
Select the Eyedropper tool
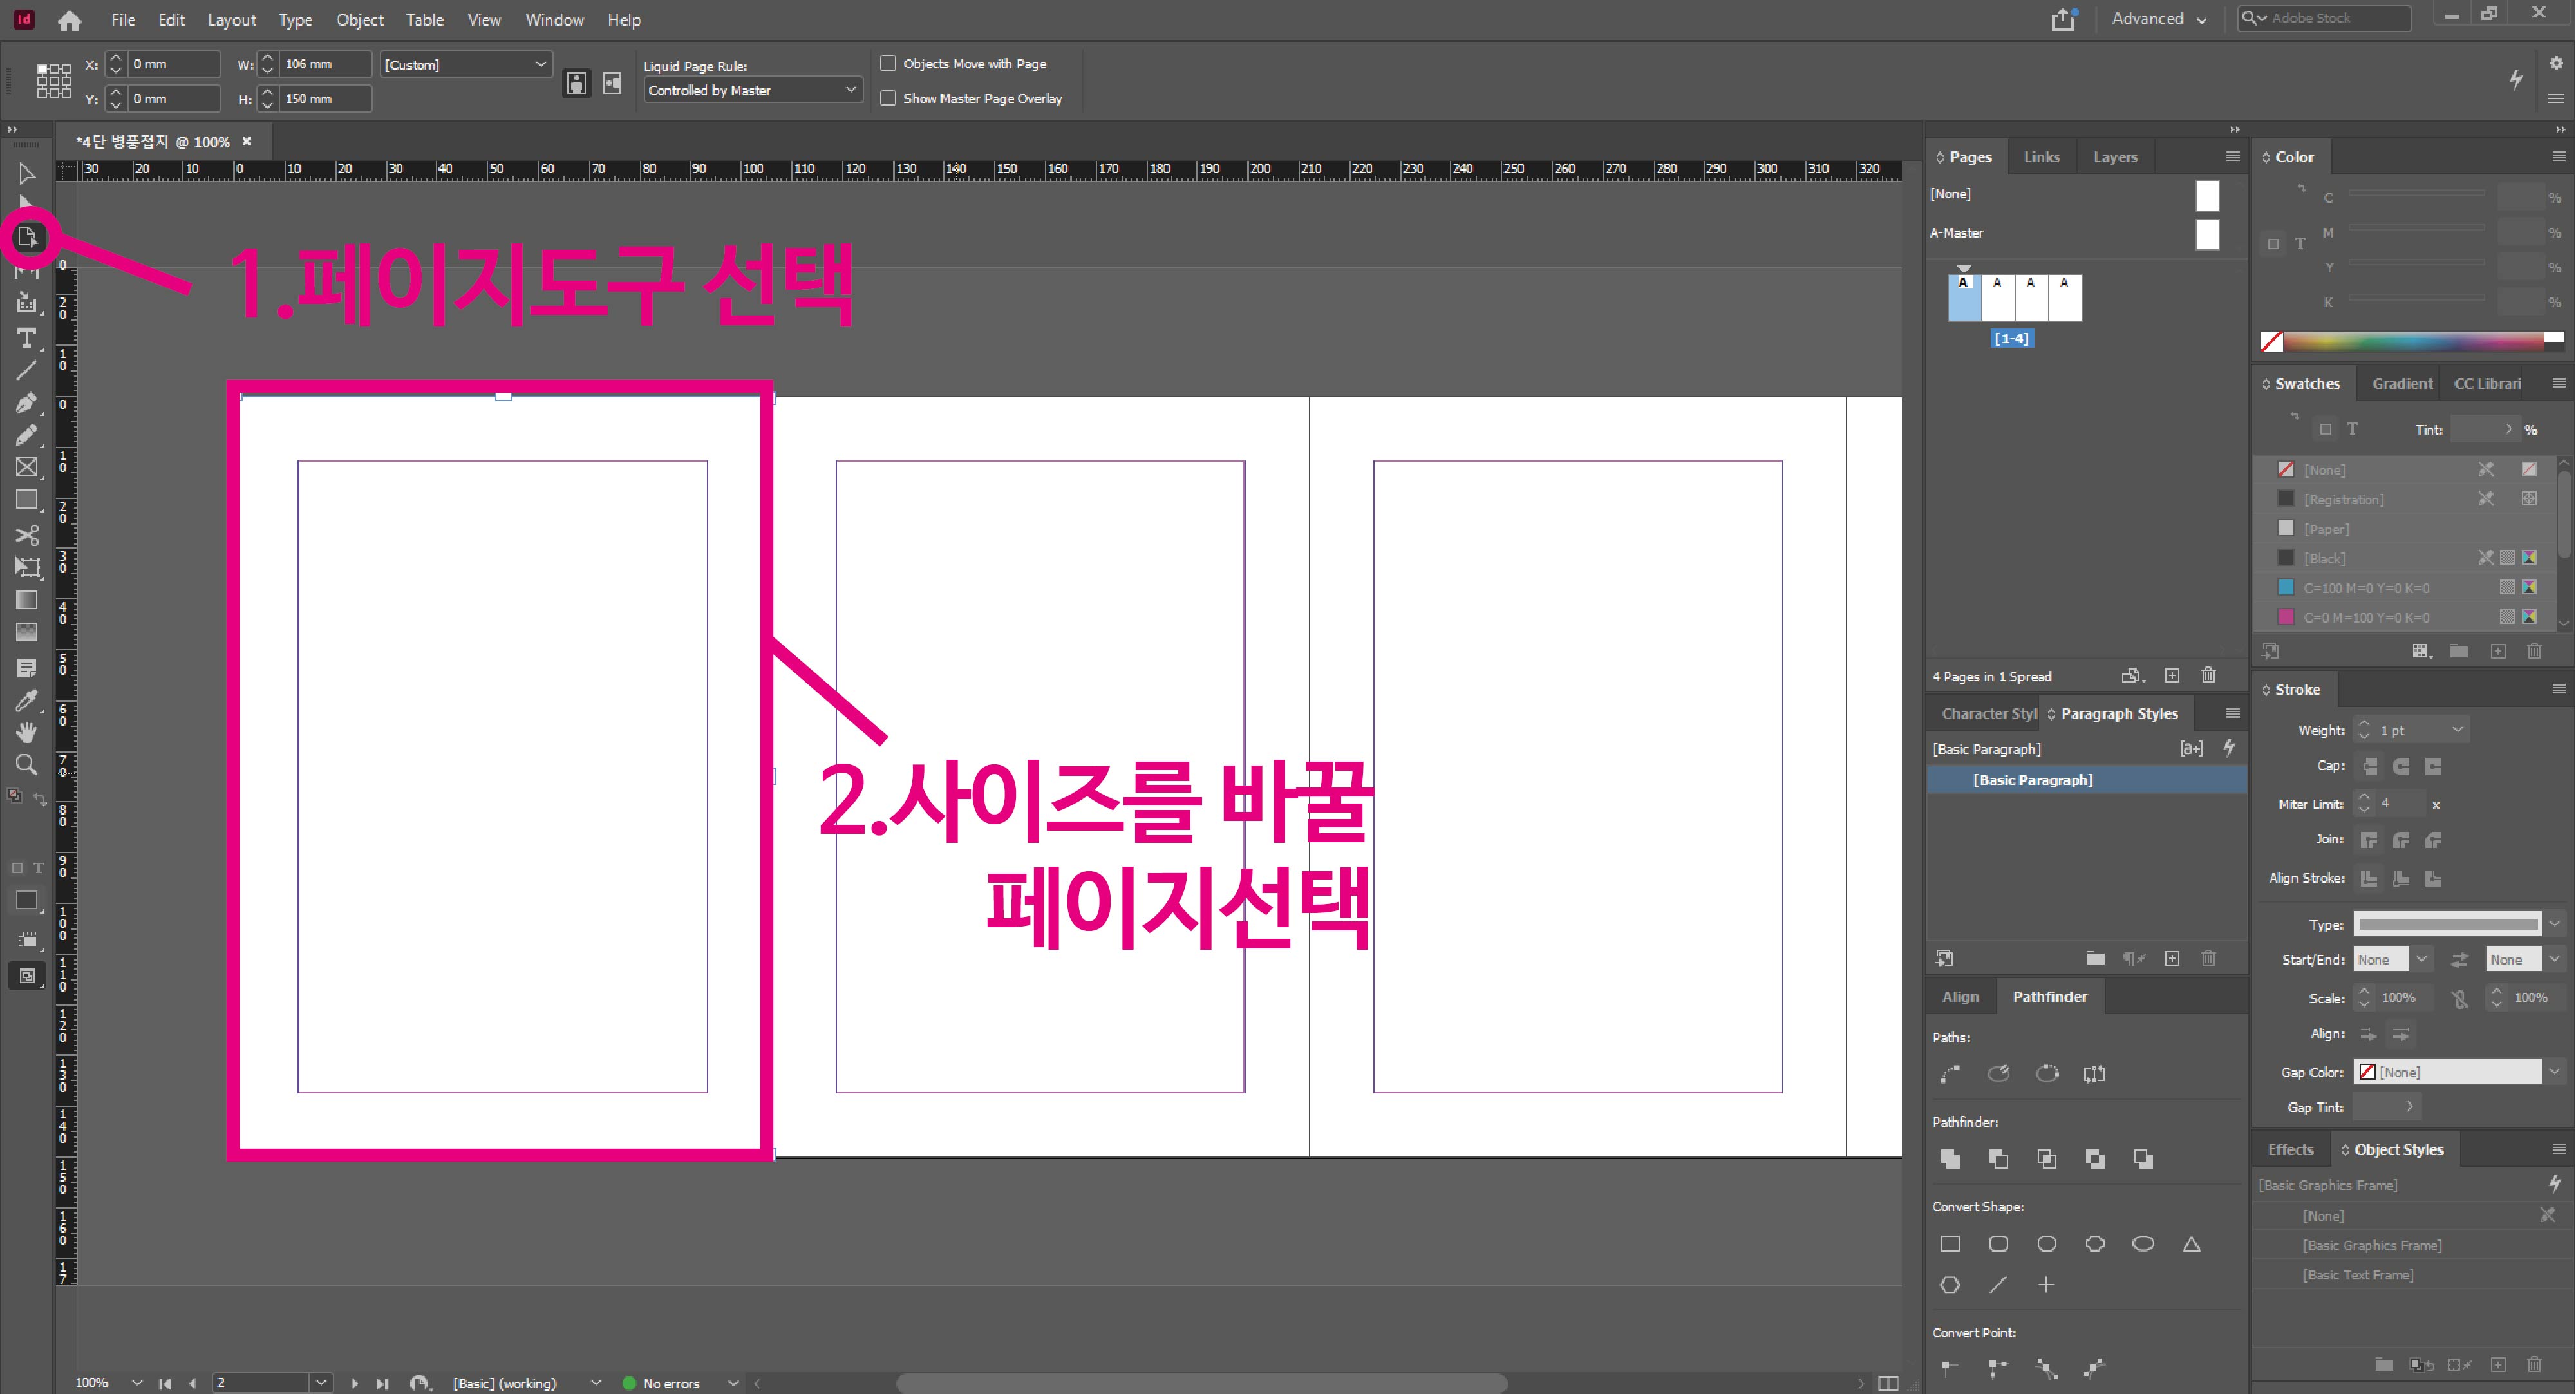27,700
